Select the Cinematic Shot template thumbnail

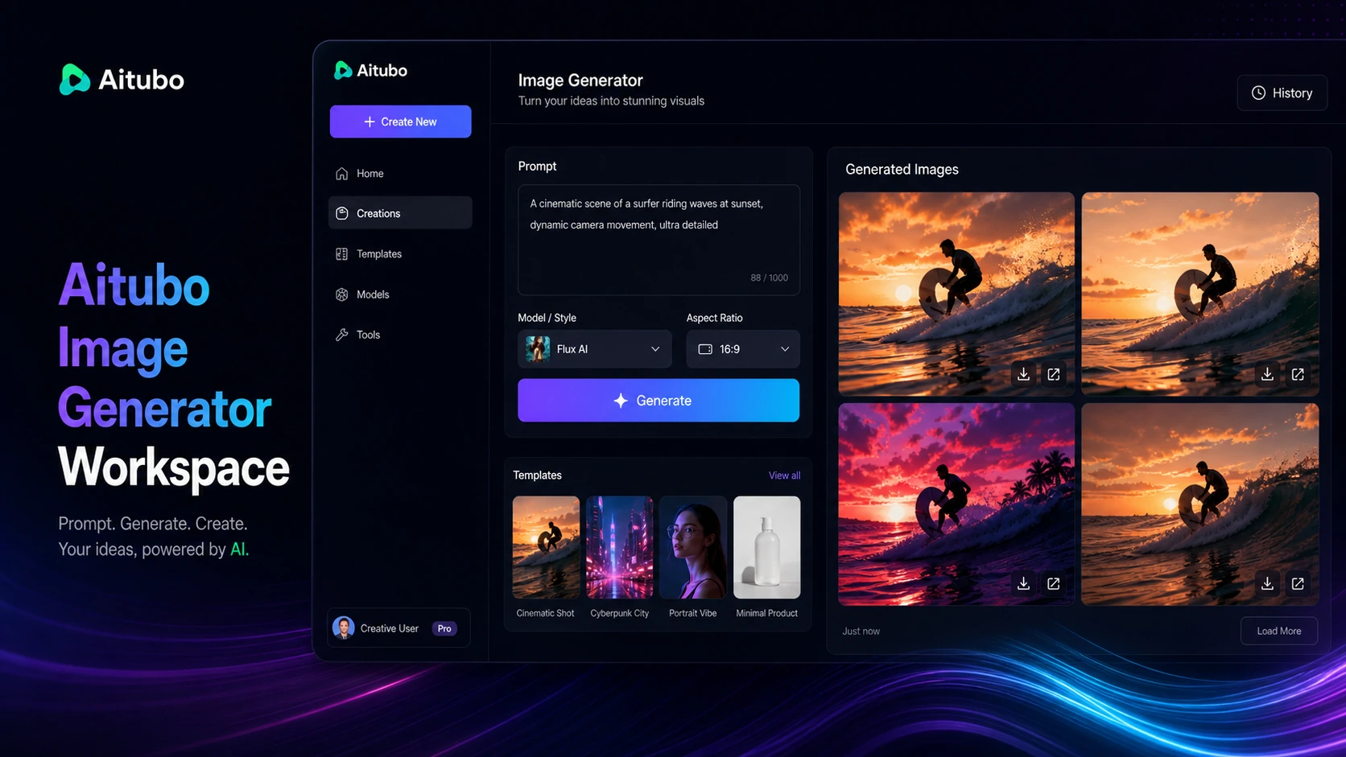pyautogui.click(x=546, y=547)
